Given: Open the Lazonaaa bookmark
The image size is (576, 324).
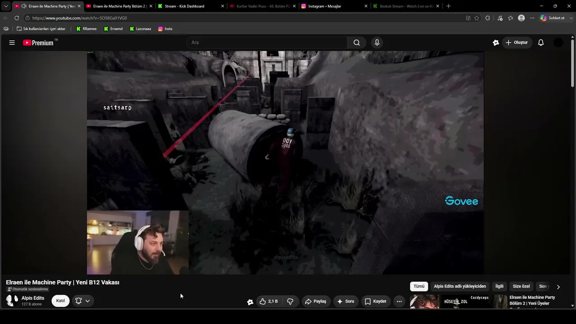Looking at the screenshot, I should [140, 29].
